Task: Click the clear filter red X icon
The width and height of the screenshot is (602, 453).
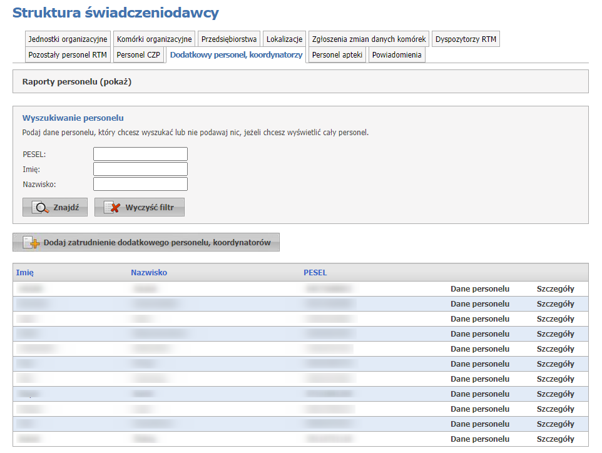Action: (x=113, y=208)
